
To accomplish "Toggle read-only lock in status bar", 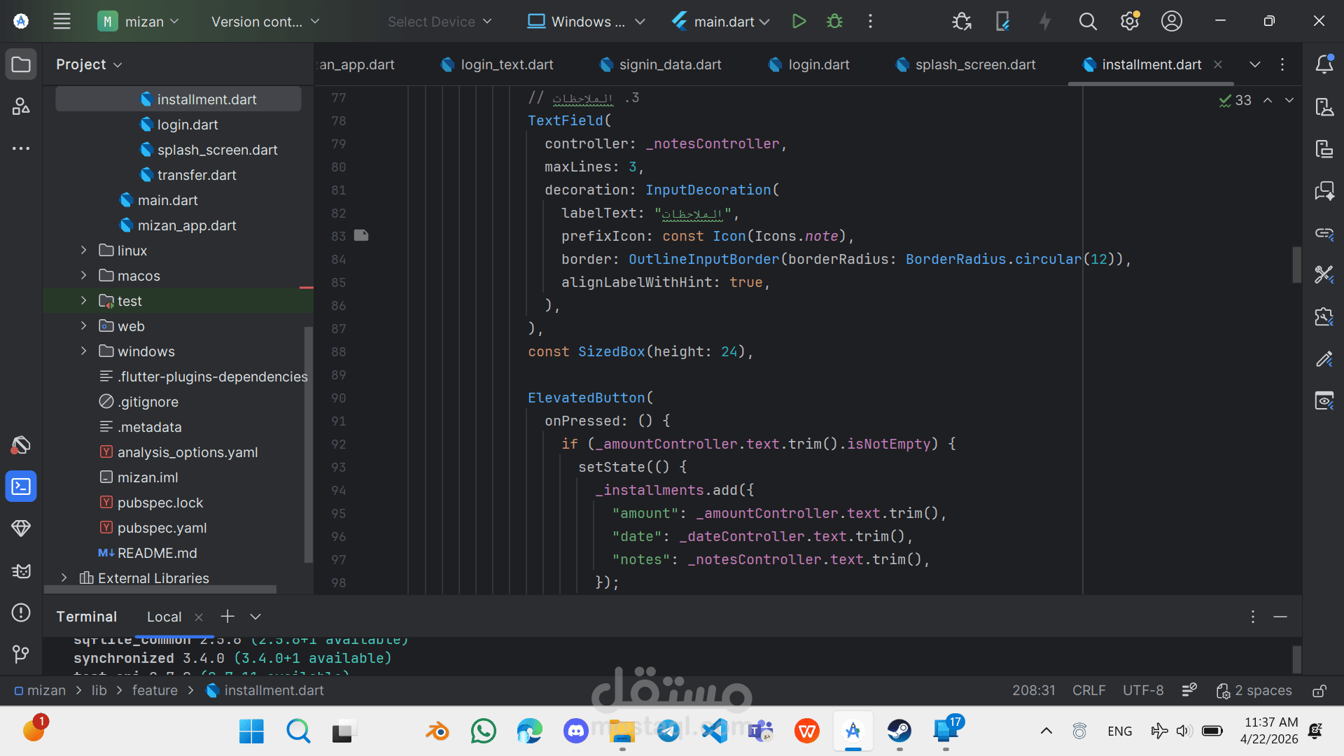I will click(1319, 691).
